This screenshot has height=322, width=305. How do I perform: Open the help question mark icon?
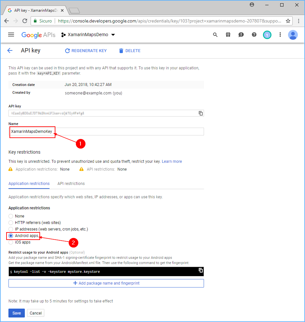[254, 35]
